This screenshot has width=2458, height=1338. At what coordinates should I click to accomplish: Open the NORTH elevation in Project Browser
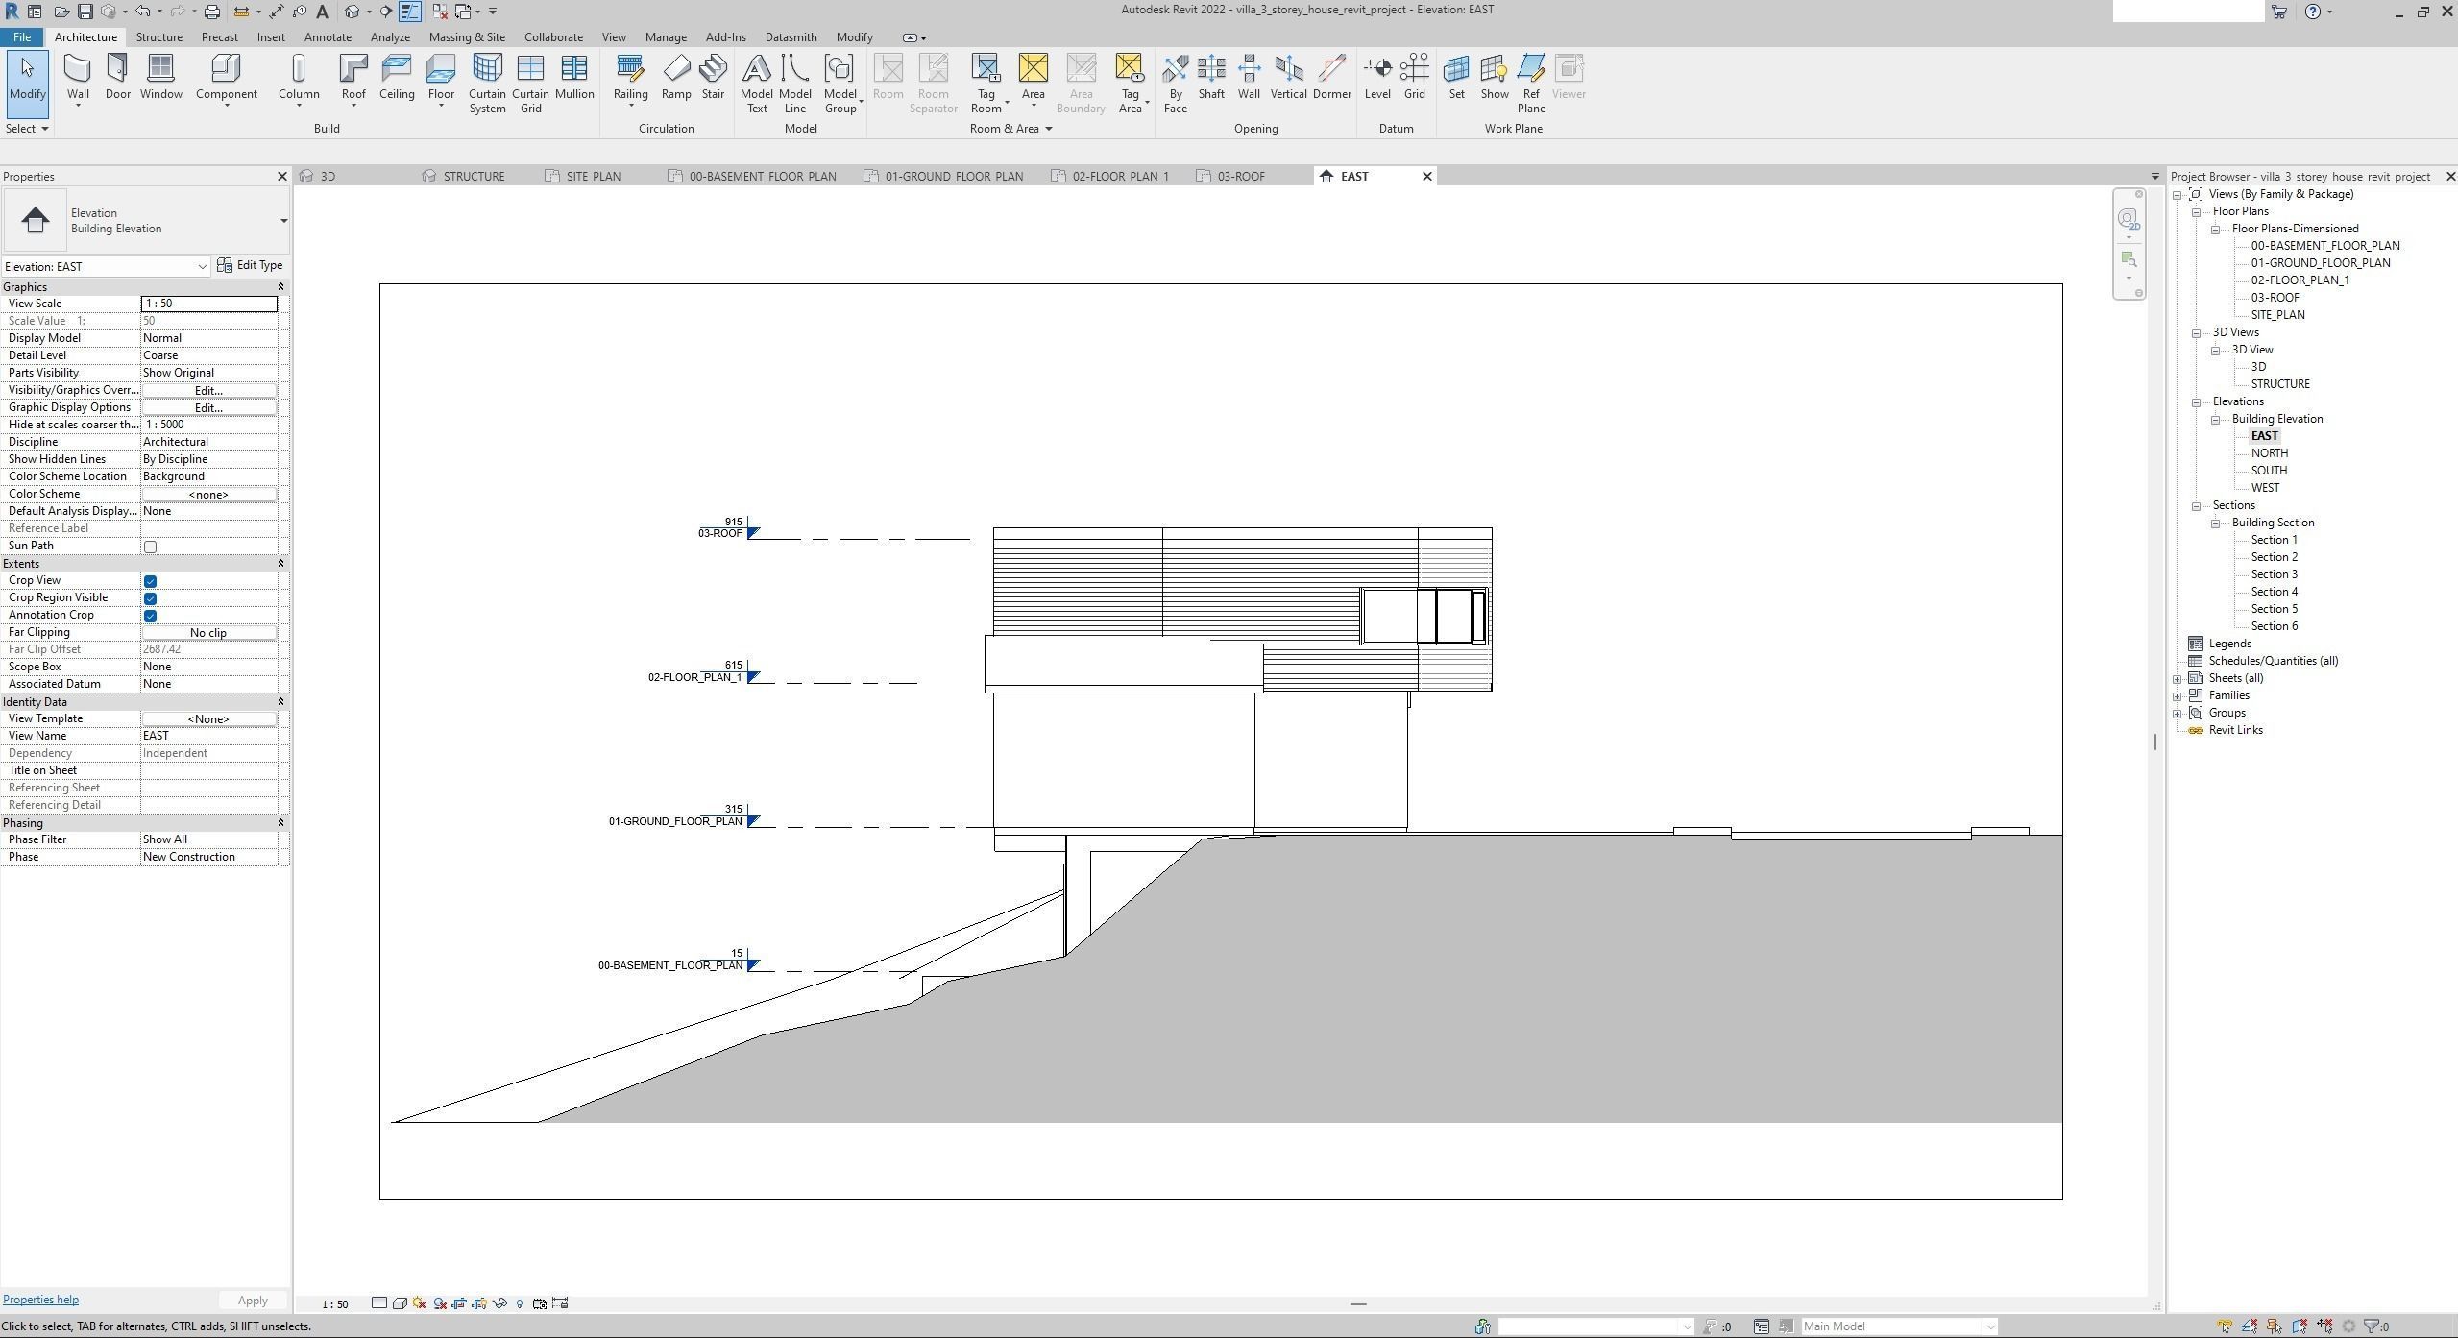(2269, 453)
